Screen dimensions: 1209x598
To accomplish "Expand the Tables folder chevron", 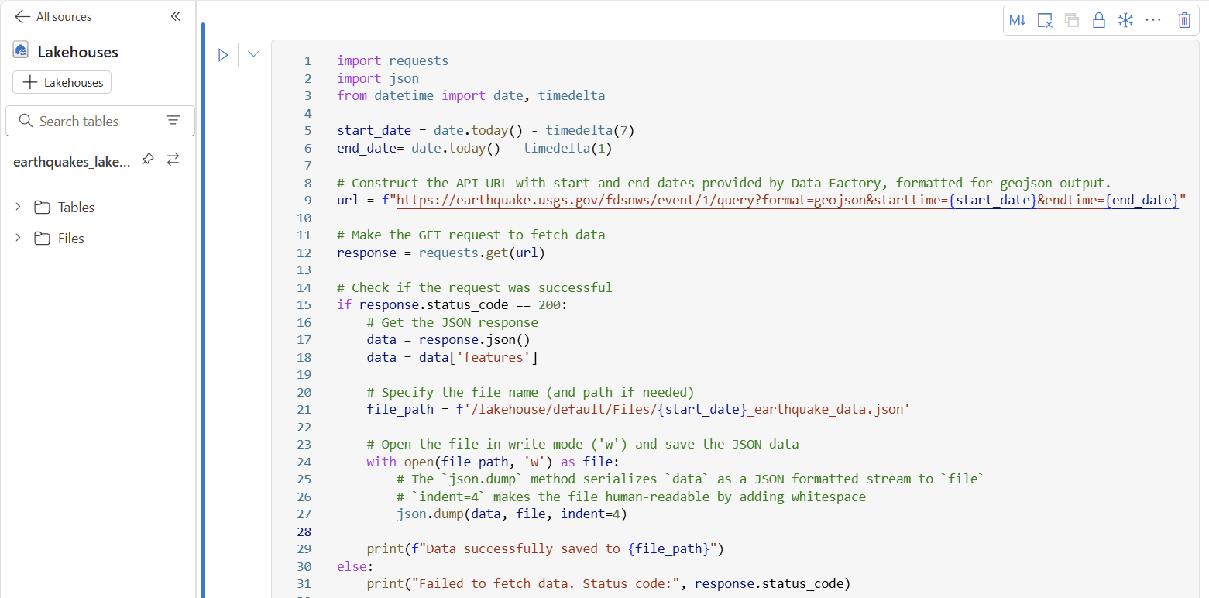I will coord(18,207).
